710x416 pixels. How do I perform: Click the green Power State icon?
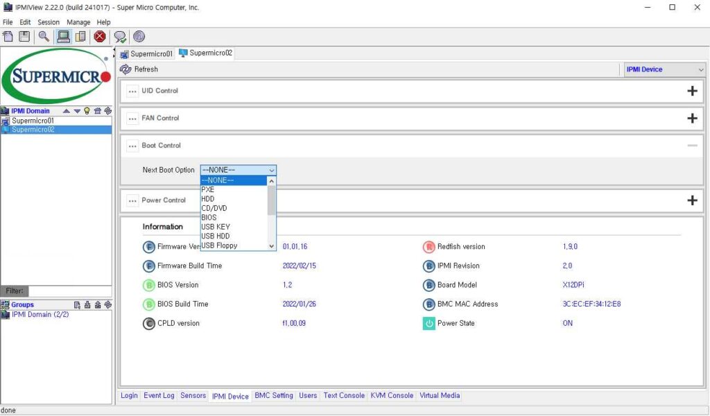[428, 323]
